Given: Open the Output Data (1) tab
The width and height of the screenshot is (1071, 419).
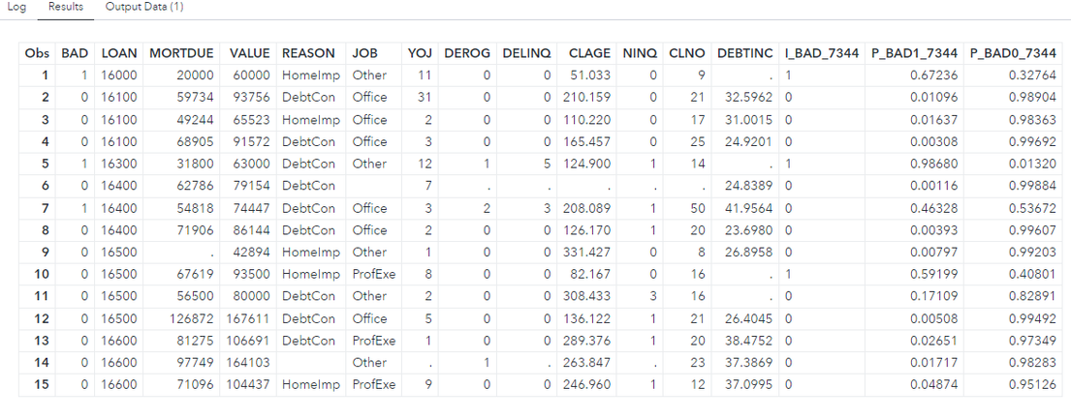Looking at the screenshot, I should point(144,8).
